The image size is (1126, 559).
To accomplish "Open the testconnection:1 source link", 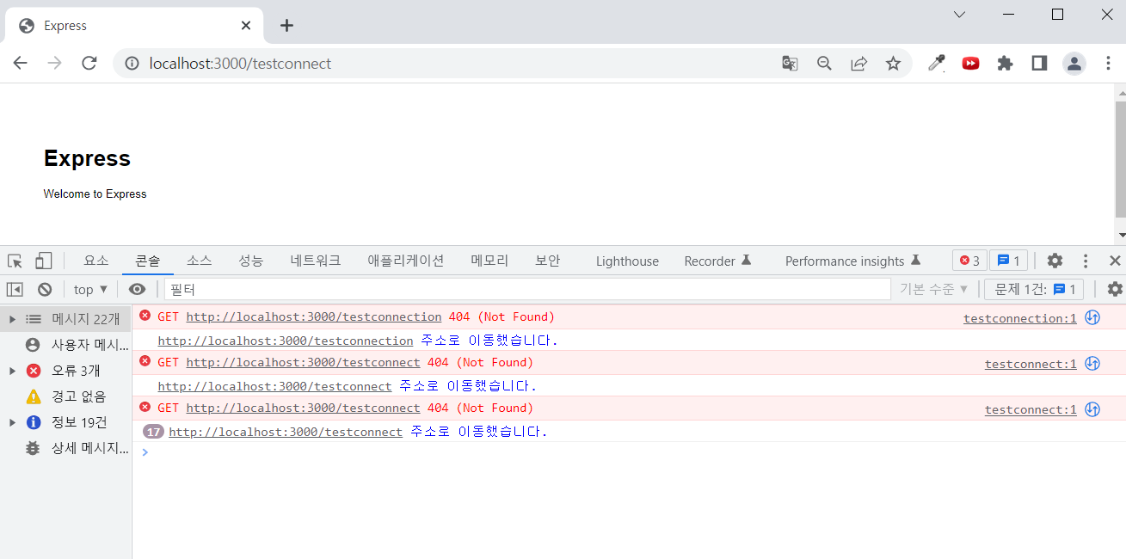I will coord(1020,318).
